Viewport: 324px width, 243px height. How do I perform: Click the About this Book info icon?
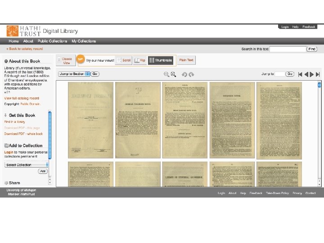[6, 61]
